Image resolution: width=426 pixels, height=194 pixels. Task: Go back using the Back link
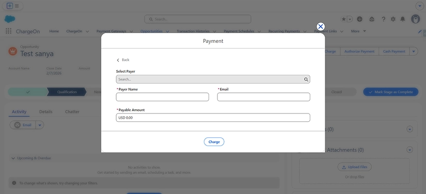point(123,60)
